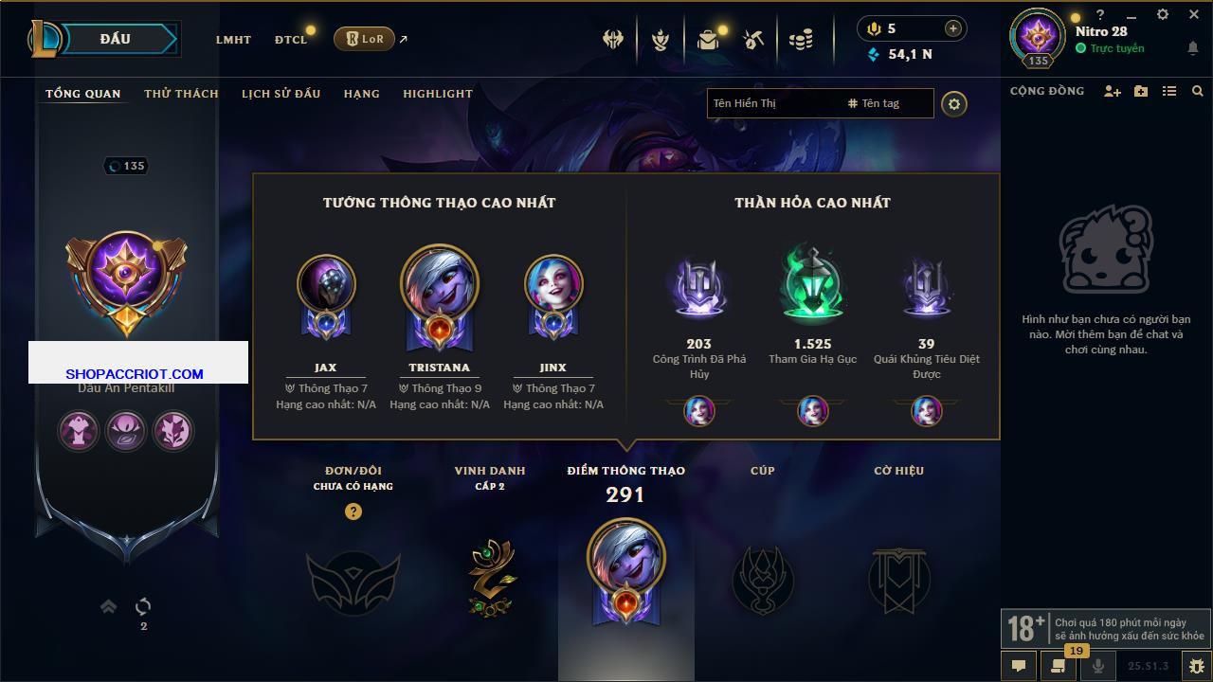The image size is (1213, 682).
Task: Click the add RP plus button
Action: pos(953,28)
